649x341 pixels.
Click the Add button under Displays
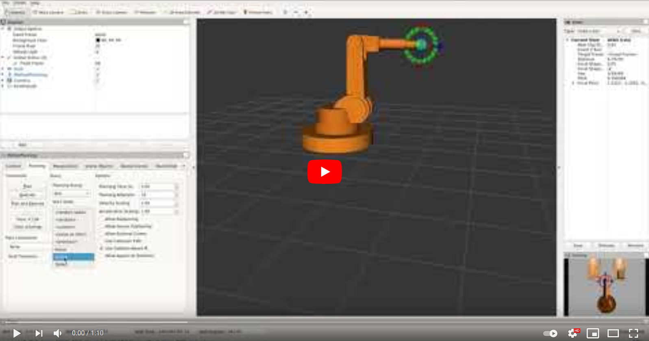pyautogui.click(x=22, y=145)
